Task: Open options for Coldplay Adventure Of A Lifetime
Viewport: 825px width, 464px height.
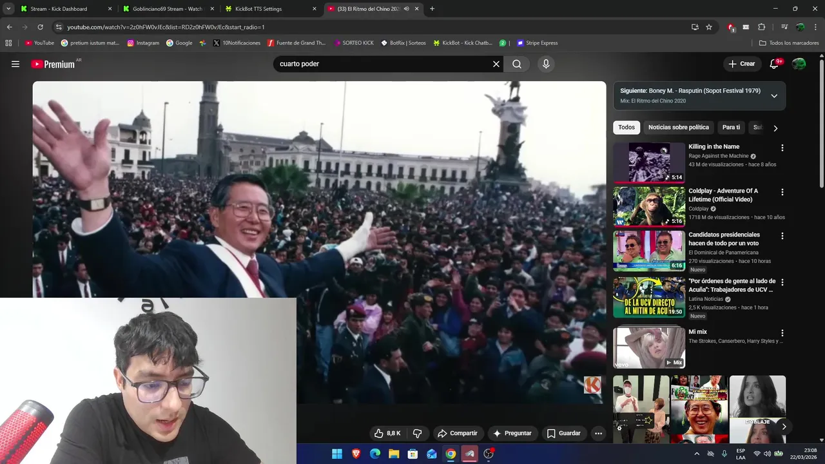Action: coord(782,192)
